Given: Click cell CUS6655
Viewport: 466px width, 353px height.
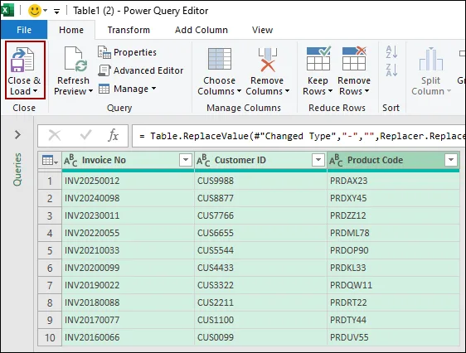Looking at the screenshot, I should (x=260, y=233).
